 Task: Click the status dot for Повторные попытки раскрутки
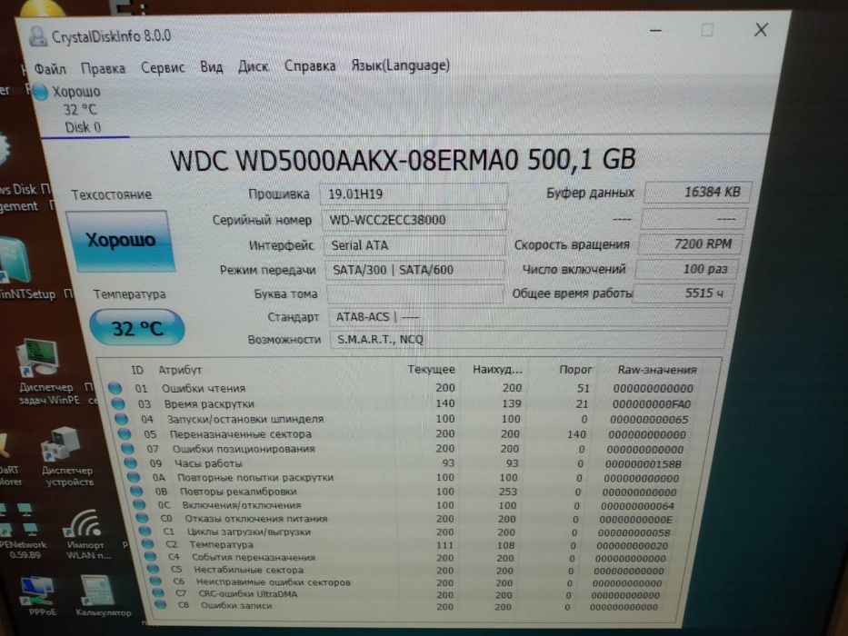[x=134, y=477]
